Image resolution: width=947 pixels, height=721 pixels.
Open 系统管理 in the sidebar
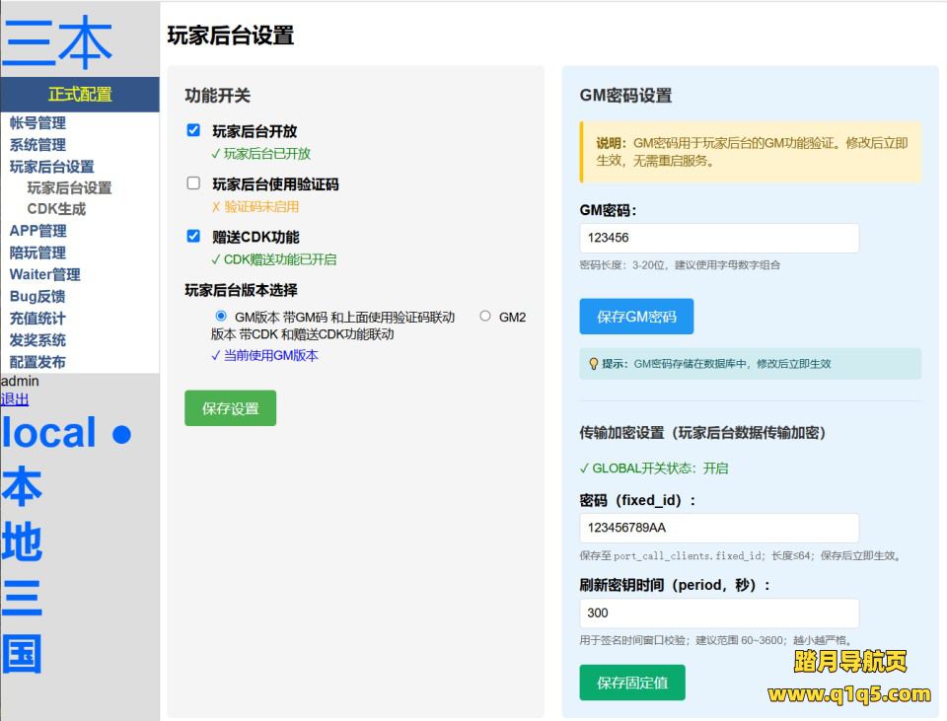point(37,144)
